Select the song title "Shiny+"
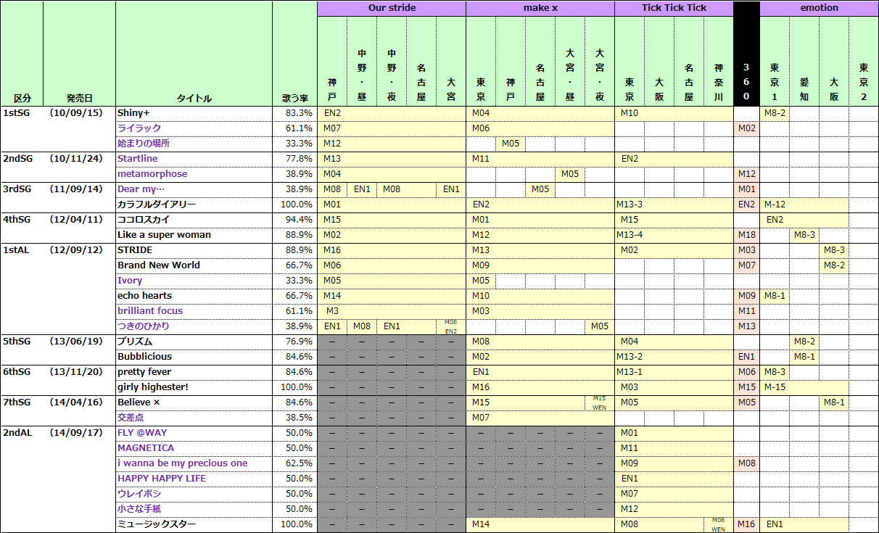 [x=133, y=113]
